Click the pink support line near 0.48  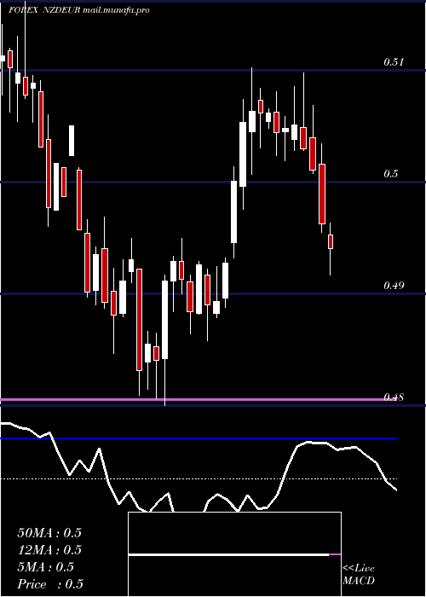coord(198,399)
